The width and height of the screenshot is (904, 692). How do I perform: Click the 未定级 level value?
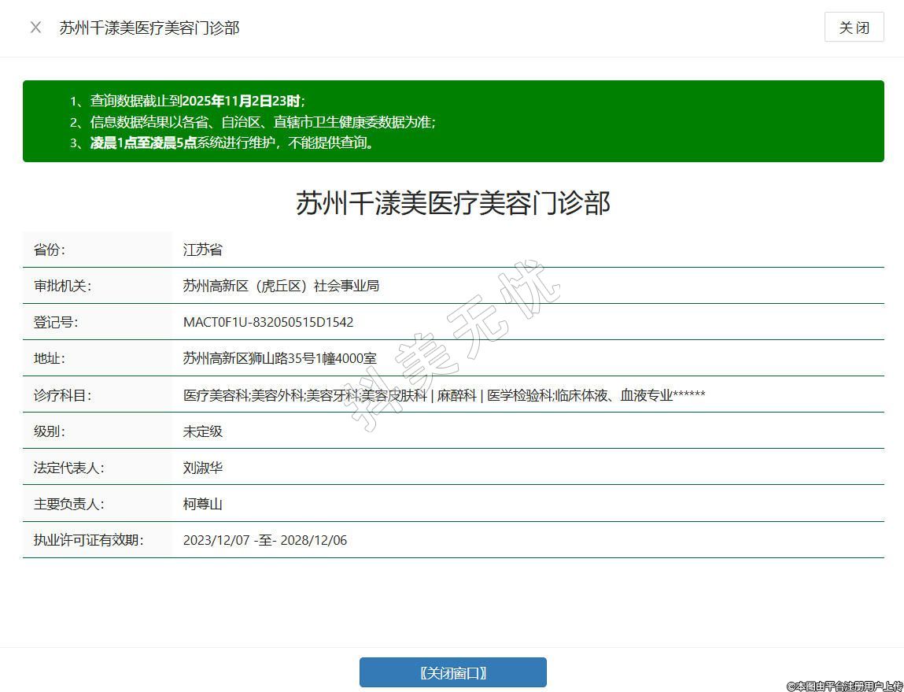click(203, 431)
